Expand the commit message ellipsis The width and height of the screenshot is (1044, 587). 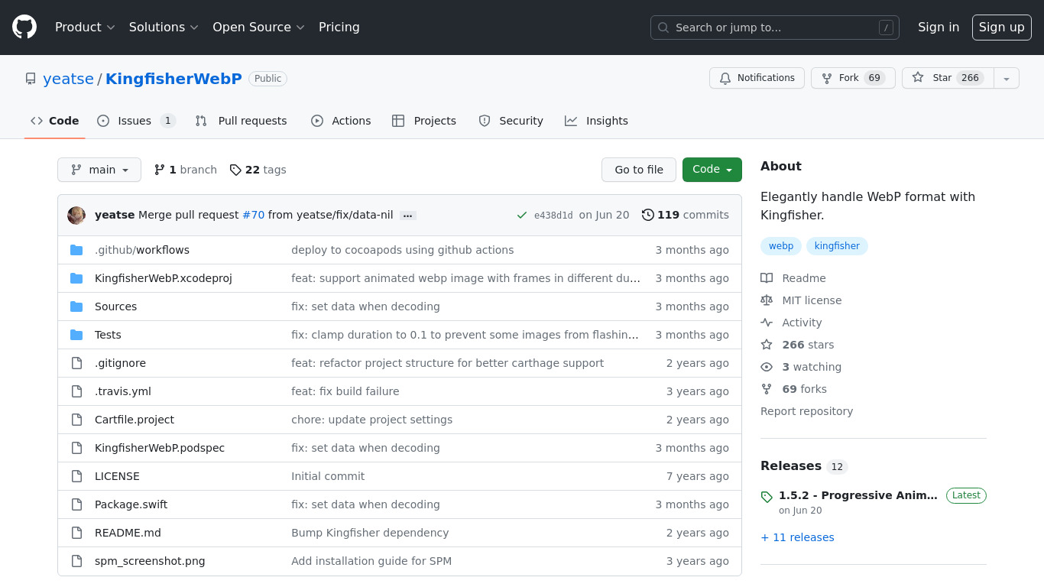pyautogui.click(x=408, y=216)
